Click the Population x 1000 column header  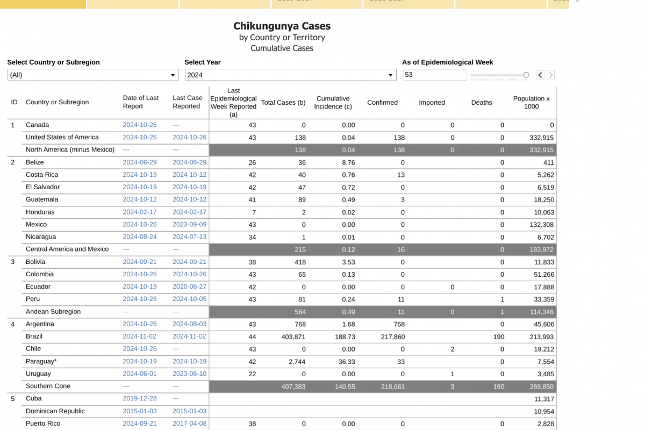click(x=531, y=103)
